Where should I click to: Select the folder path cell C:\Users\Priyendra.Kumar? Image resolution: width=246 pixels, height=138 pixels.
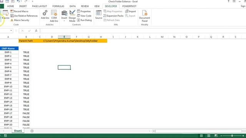tap(70, 41)
